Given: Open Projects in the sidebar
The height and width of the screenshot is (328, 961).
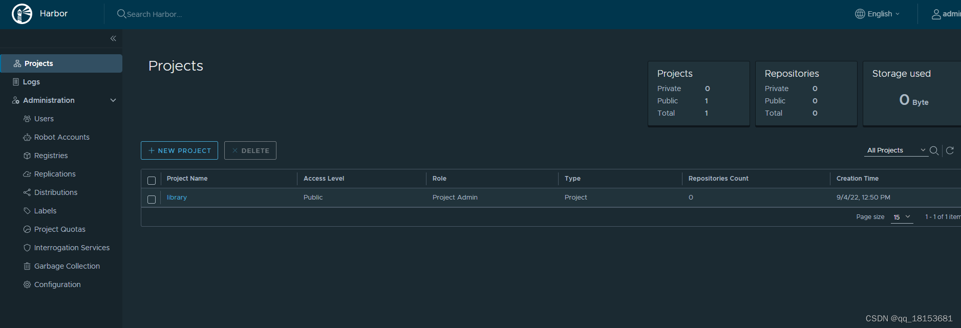Looking at the screenshot, I should (x=61, y=63).
